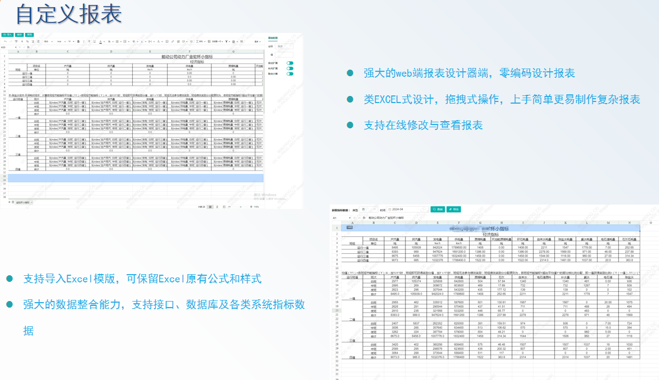Screen dimensions: 659x380
Task: Click the 导出 export button
Action: (454, 209)
